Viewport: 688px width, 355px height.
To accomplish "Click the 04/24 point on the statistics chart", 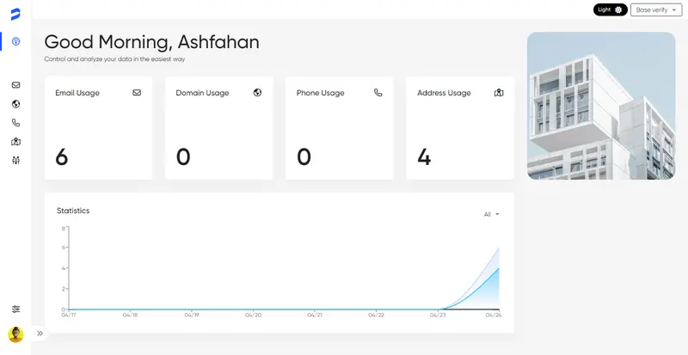I will [499, 268].
